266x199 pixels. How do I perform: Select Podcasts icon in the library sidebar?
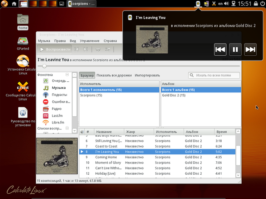click(x=46, y=95)
